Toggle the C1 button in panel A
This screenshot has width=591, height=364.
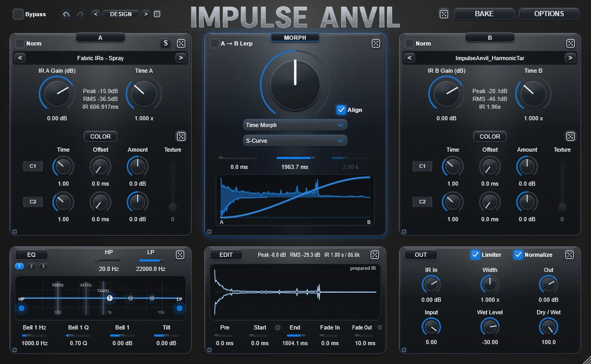pos(33,166)
